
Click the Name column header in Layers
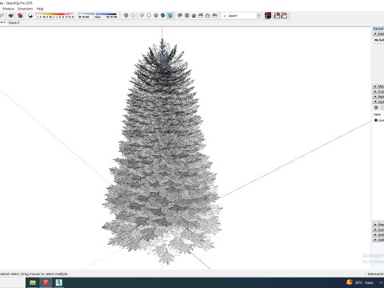[377, 114]
